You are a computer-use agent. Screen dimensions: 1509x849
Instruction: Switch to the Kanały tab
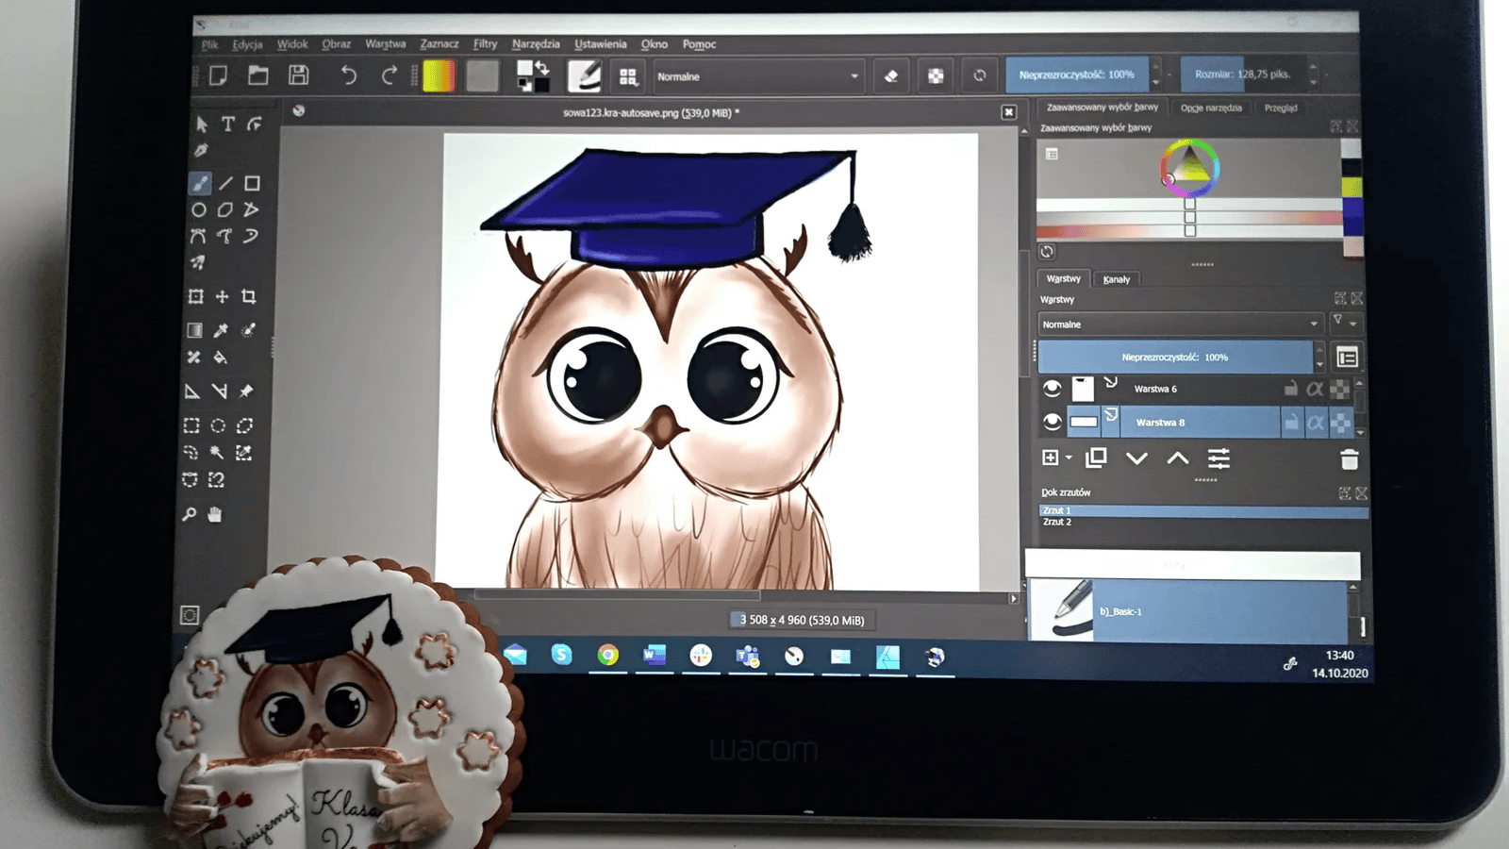1116,279
